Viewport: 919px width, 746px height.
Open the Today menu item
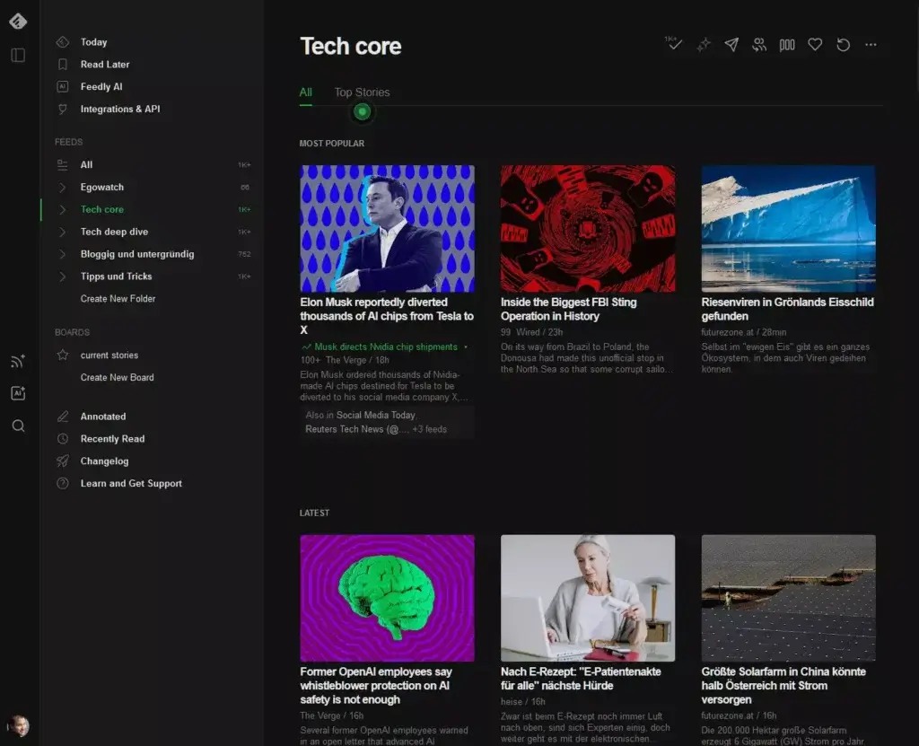(93, 42)
